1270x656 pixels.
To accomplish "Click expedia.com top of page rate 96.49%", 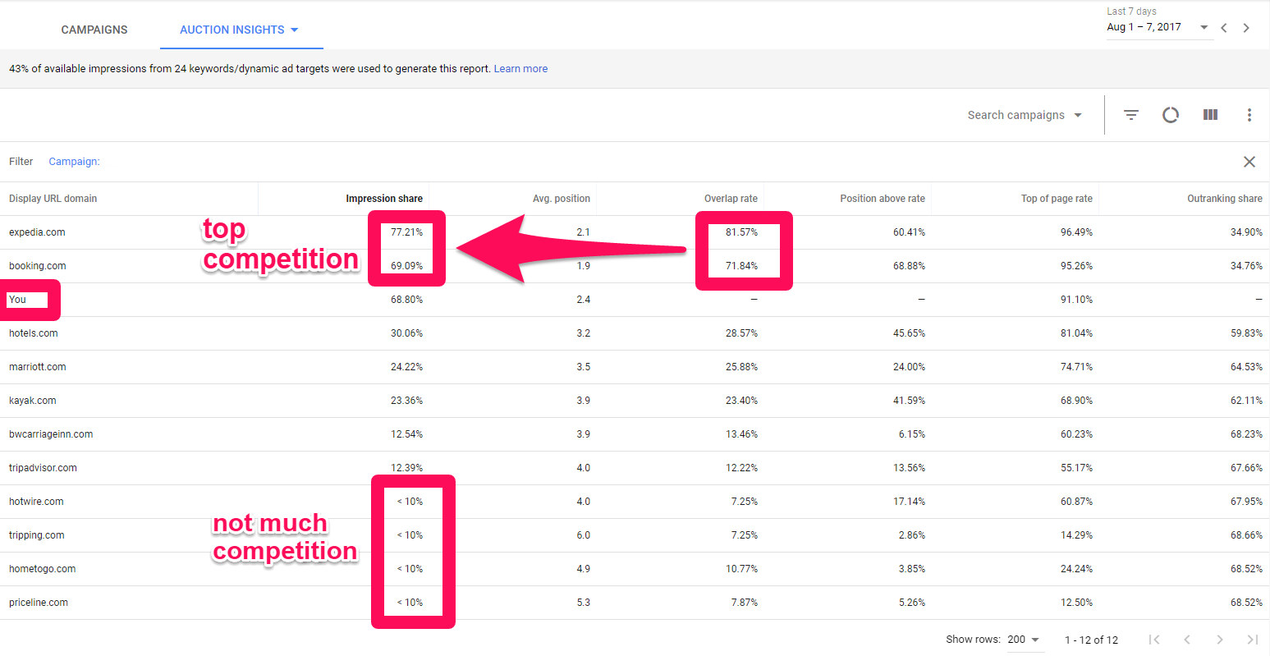I will point(1076,232).
